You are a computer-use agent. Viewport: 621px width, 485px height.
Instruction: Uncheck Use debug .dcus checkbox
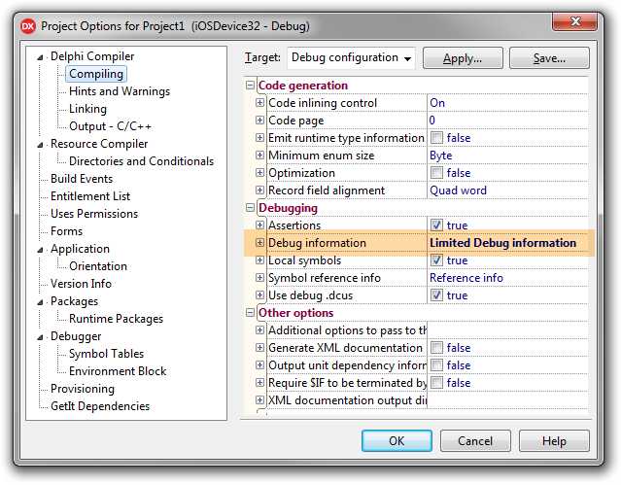point(437,295)
